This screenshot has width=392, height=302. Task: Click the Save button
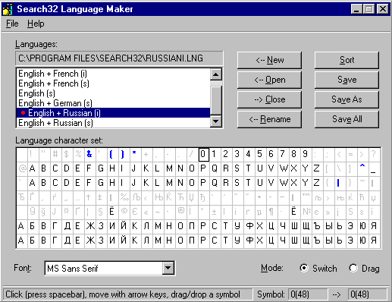pyautogui.click(x=347, y=80)
